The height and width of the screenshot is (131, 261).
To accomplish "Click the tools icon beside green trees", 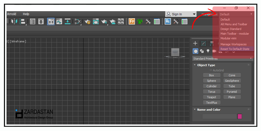I will [148, 22].
